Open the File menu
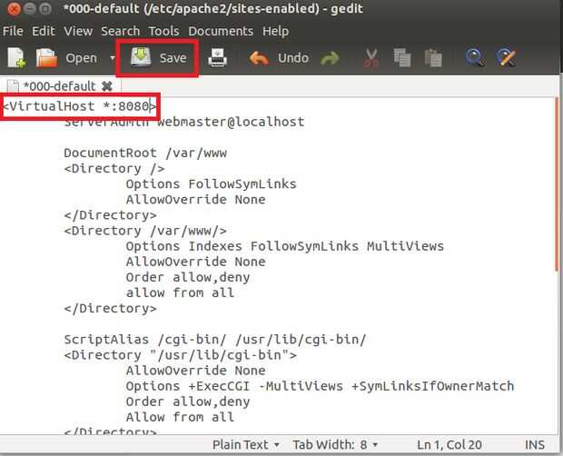This screenshot has height=456, width=563. (x=13, y=31)
